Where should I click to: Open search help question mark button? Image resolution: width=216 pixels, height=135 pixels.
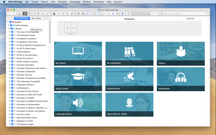(x=207, y=13)
